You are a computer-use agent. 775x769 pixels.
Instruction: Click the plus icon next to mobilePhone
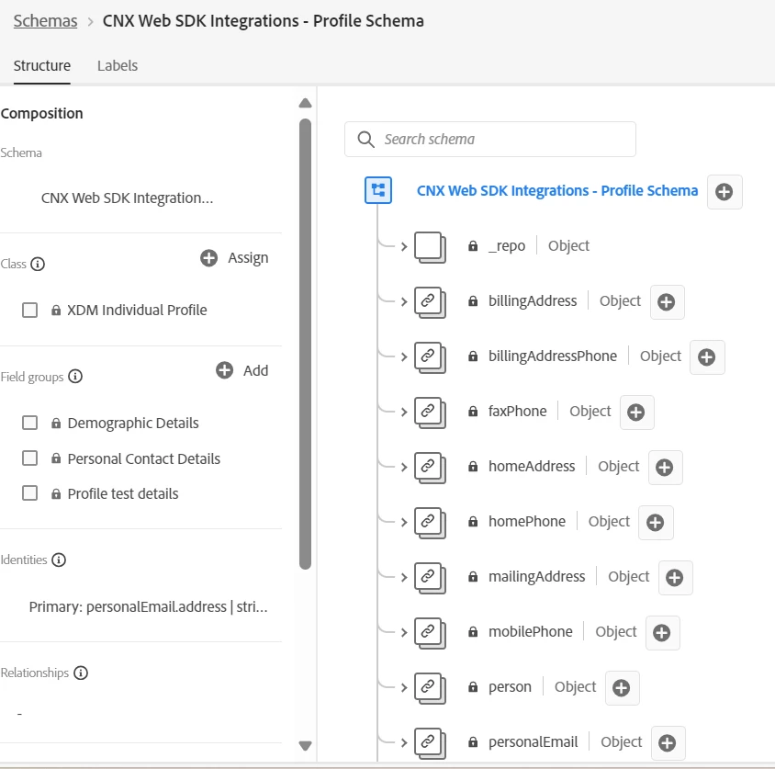662,633
